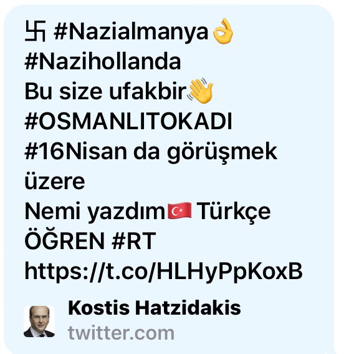Click the text "Nemi yazdım"
The width and height of the screenshot is (354, 354).
(95, 212)
